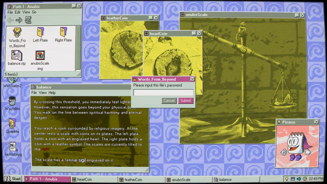327x184 pixels.
Task: Click the Path 1 window vertical scrollbar
Action: [x=78, y=48]
